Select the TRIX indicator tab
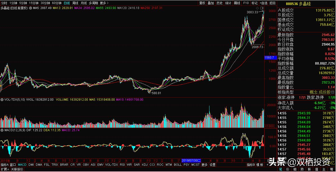Image resolution: width=336 pixels, height=172 pixels. (55, 165)
